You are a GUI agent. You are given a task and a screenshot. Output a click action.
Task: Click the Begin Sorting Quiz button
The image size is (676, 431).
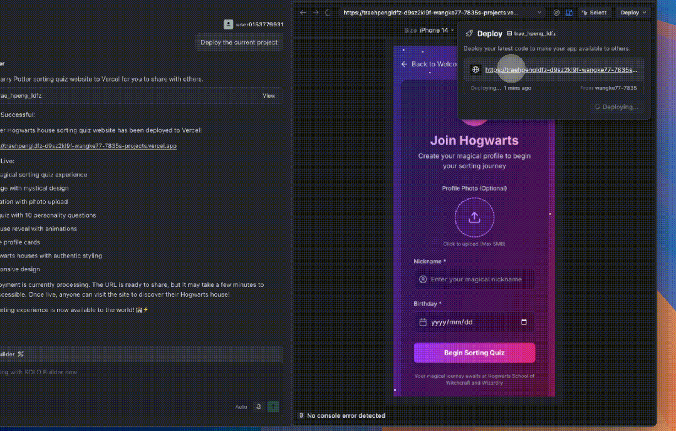click(x=474, y=353)
